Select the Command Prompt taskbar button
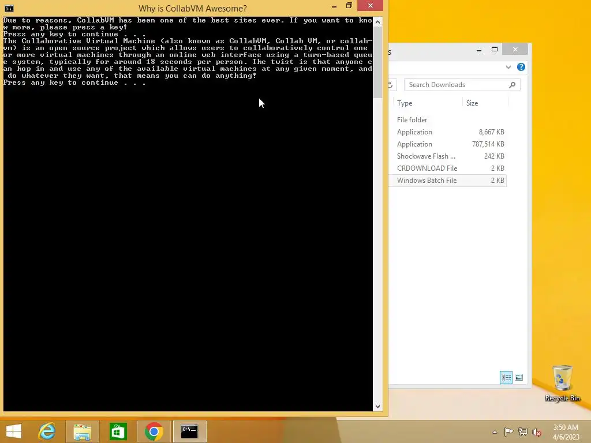 pyautogui.click(x=189, y=431)
